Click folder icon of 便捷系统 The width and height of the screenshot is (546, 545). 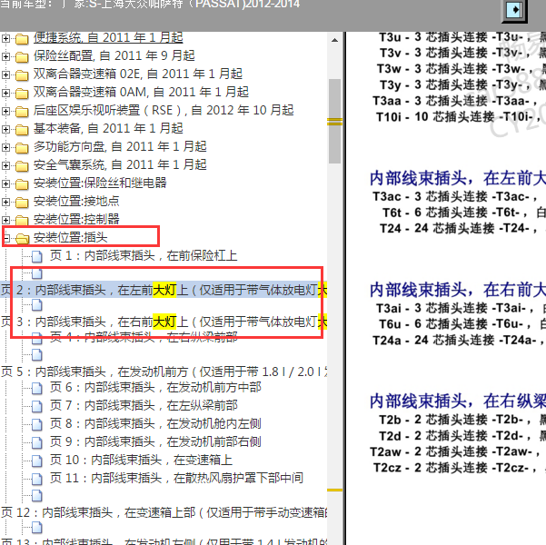[22, 39]
